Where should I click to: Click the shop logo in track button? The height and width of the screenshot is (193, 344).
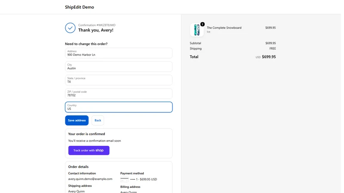coord(99,151)
